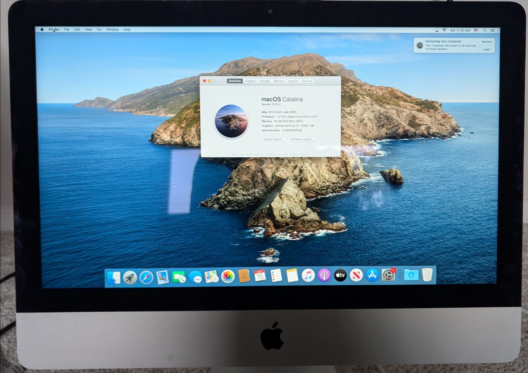The image size is (528, 373).
Task: Open Reminders list icon in Dock
Action: (276, 276)
